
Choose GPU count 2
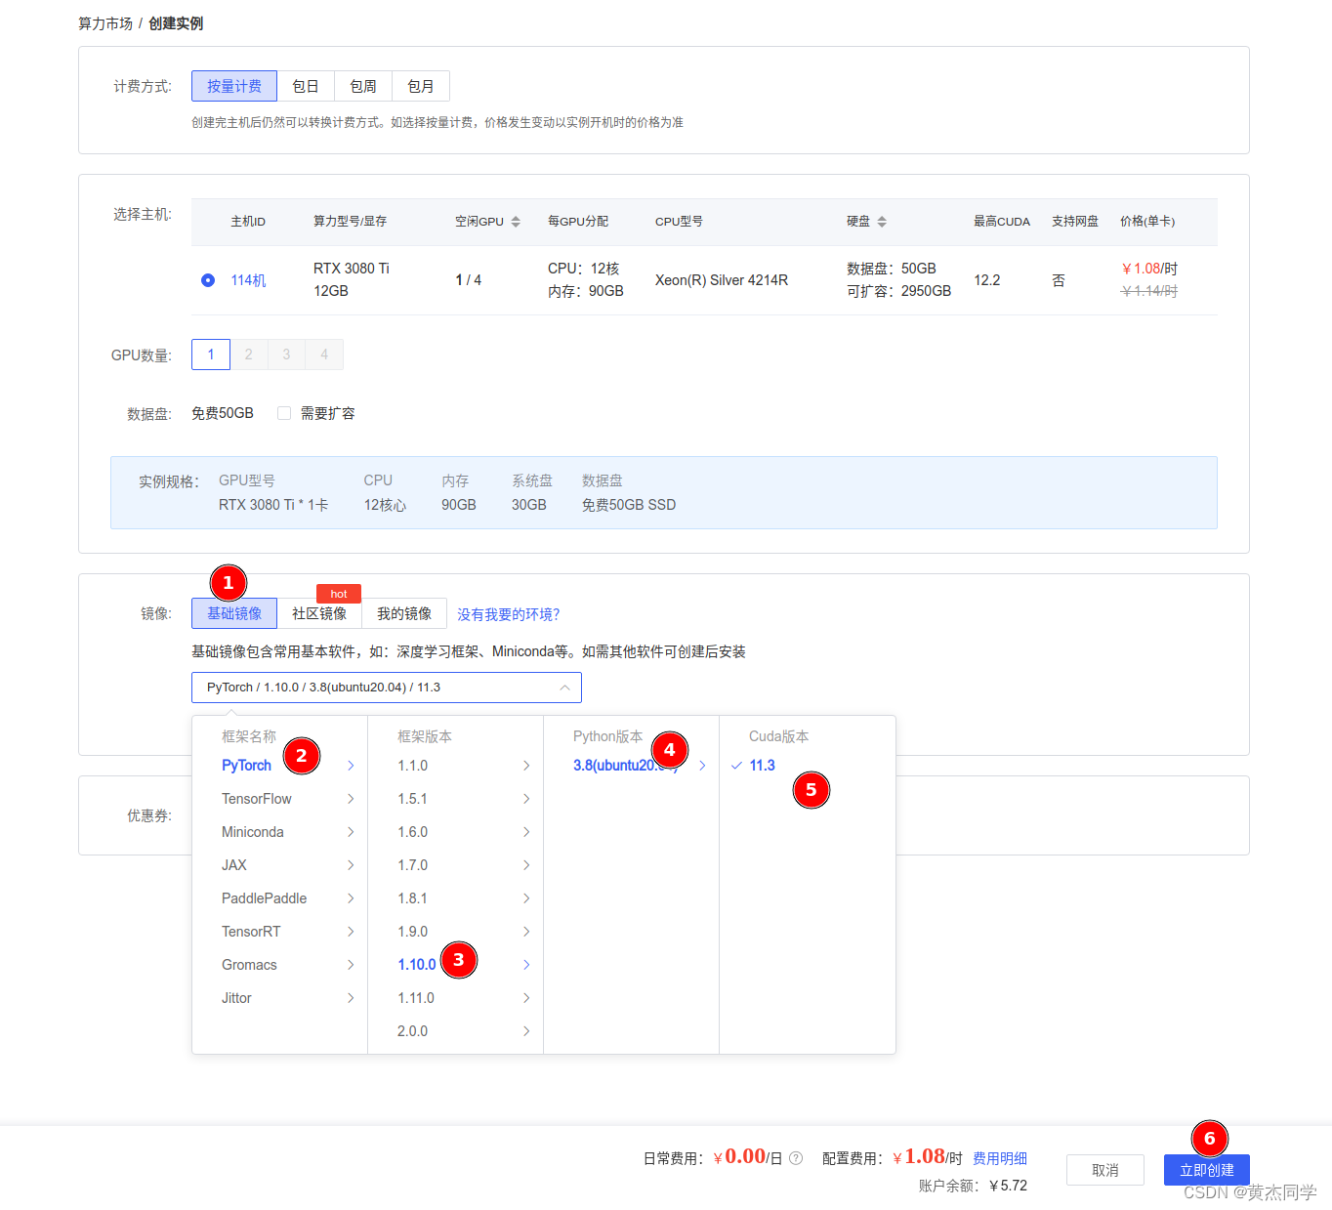tap(249, 355)
